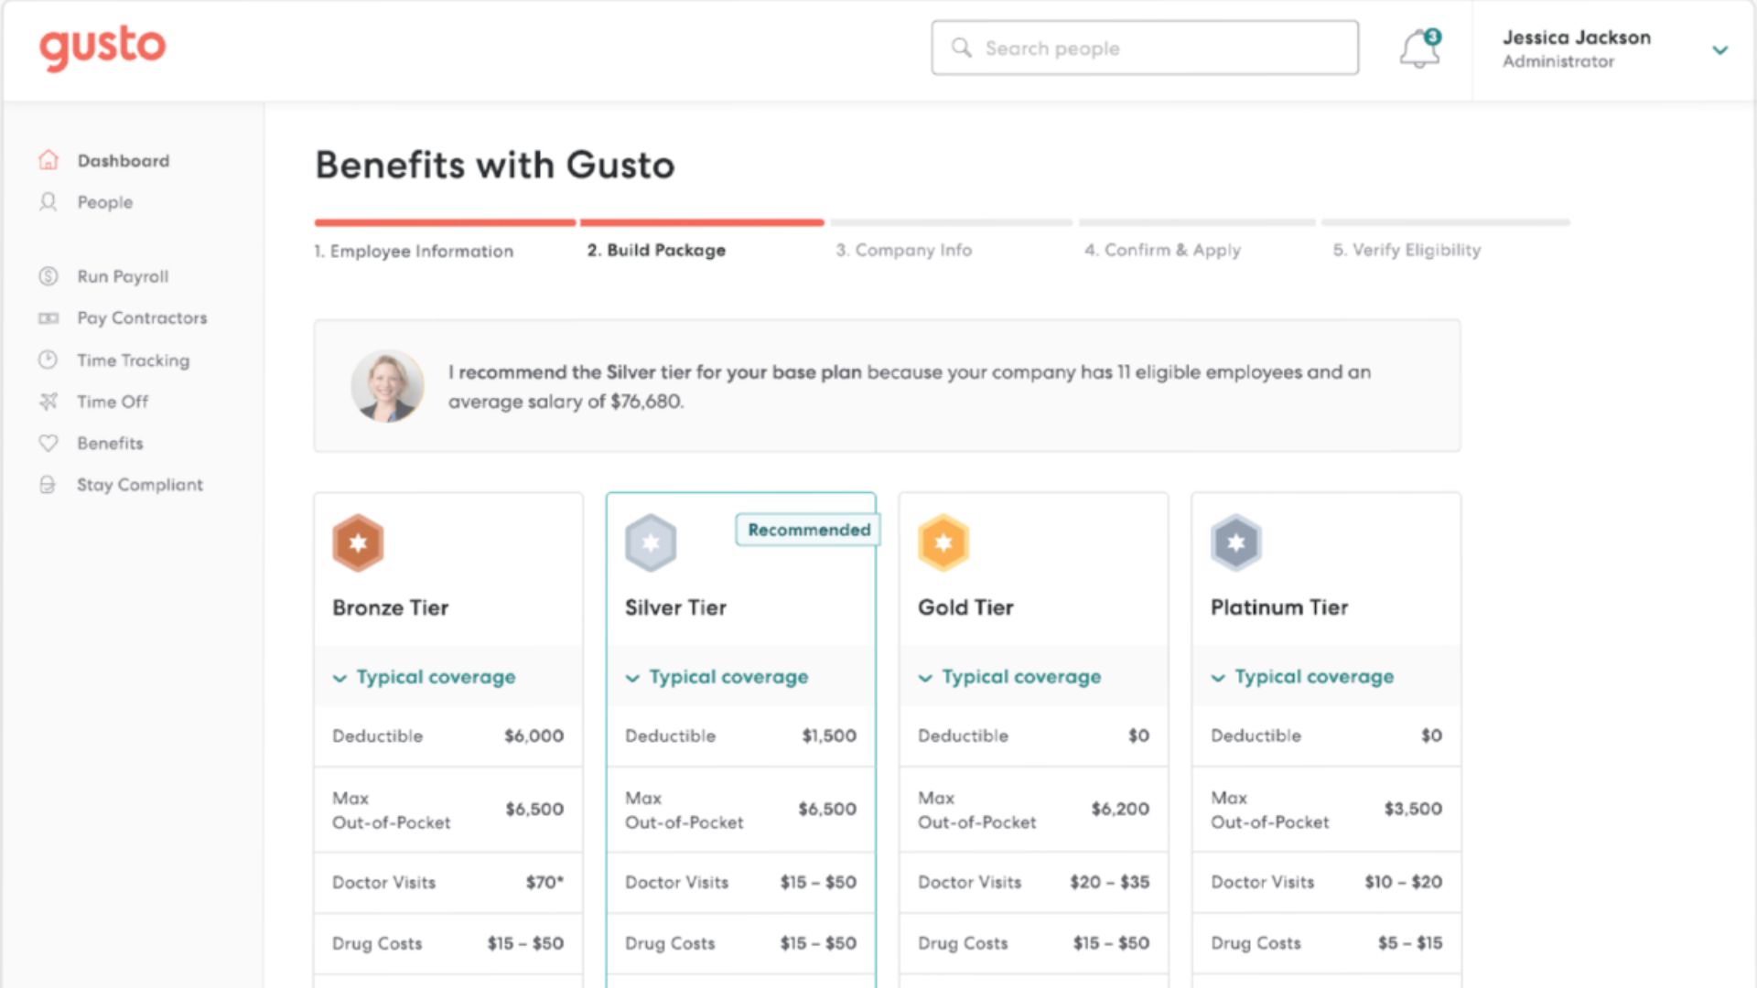
Task: Click the Build Package progress bar segment
Action: (702, 222)
